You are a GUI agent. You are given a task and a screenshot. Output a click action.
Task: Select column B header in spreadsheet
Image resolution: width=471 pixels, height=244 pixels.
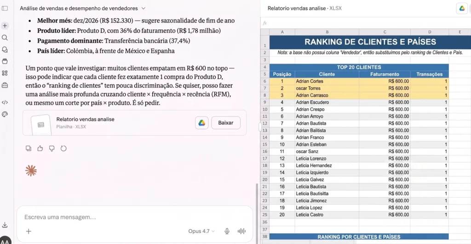327,32
